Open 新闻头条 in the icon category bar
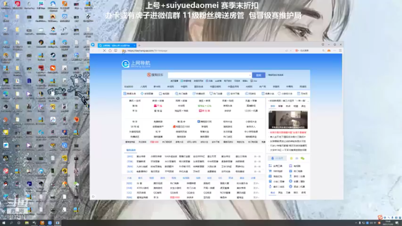402x226 pixels. [x=130, y=94]
